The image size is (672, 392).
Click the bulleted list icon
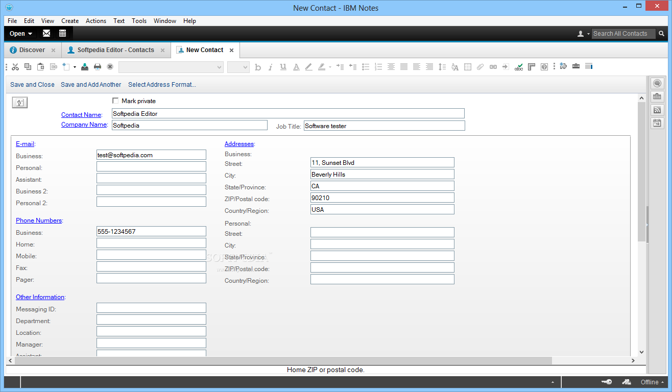point(366,67)
